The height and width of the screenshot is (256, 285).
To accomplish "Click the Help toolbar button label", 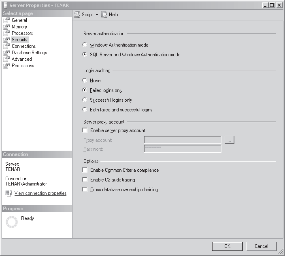I will tap(113, 15).
